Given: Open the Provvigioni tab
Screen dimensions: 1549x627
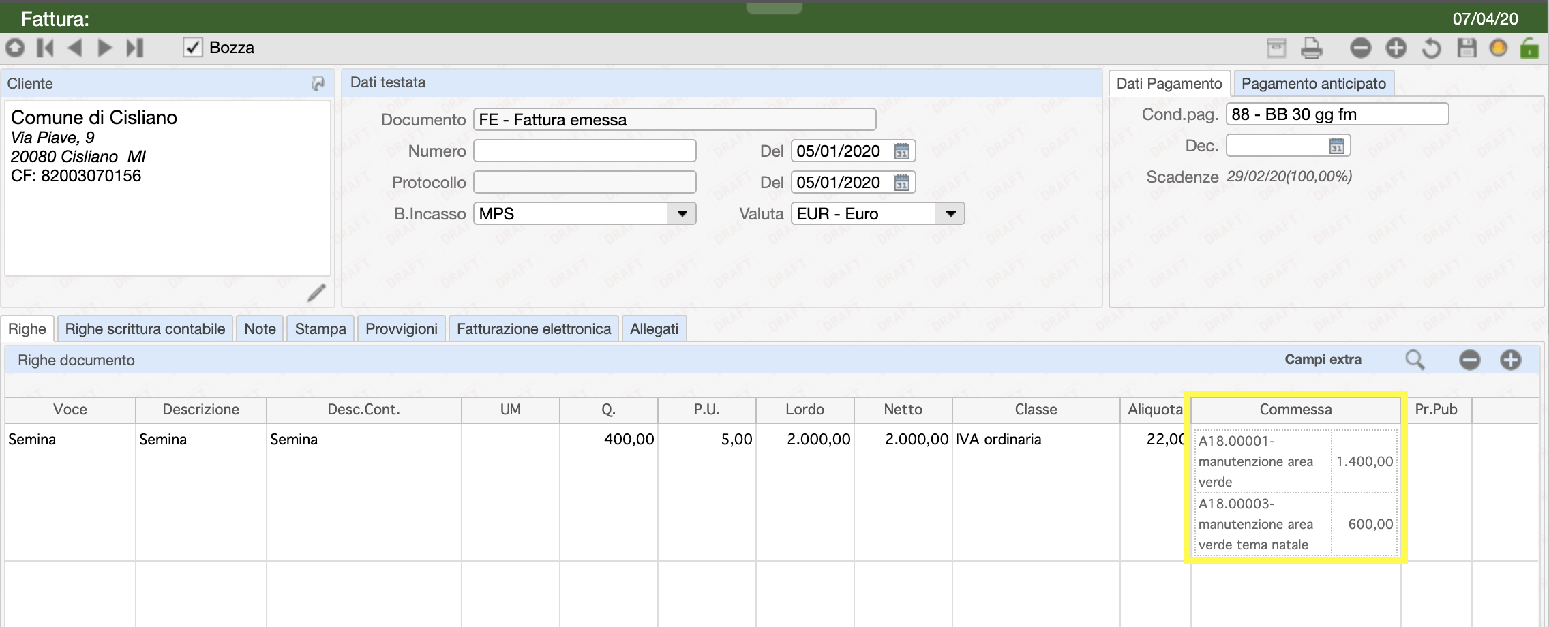Looking at the screenshot, I should (x=402, y=328).
